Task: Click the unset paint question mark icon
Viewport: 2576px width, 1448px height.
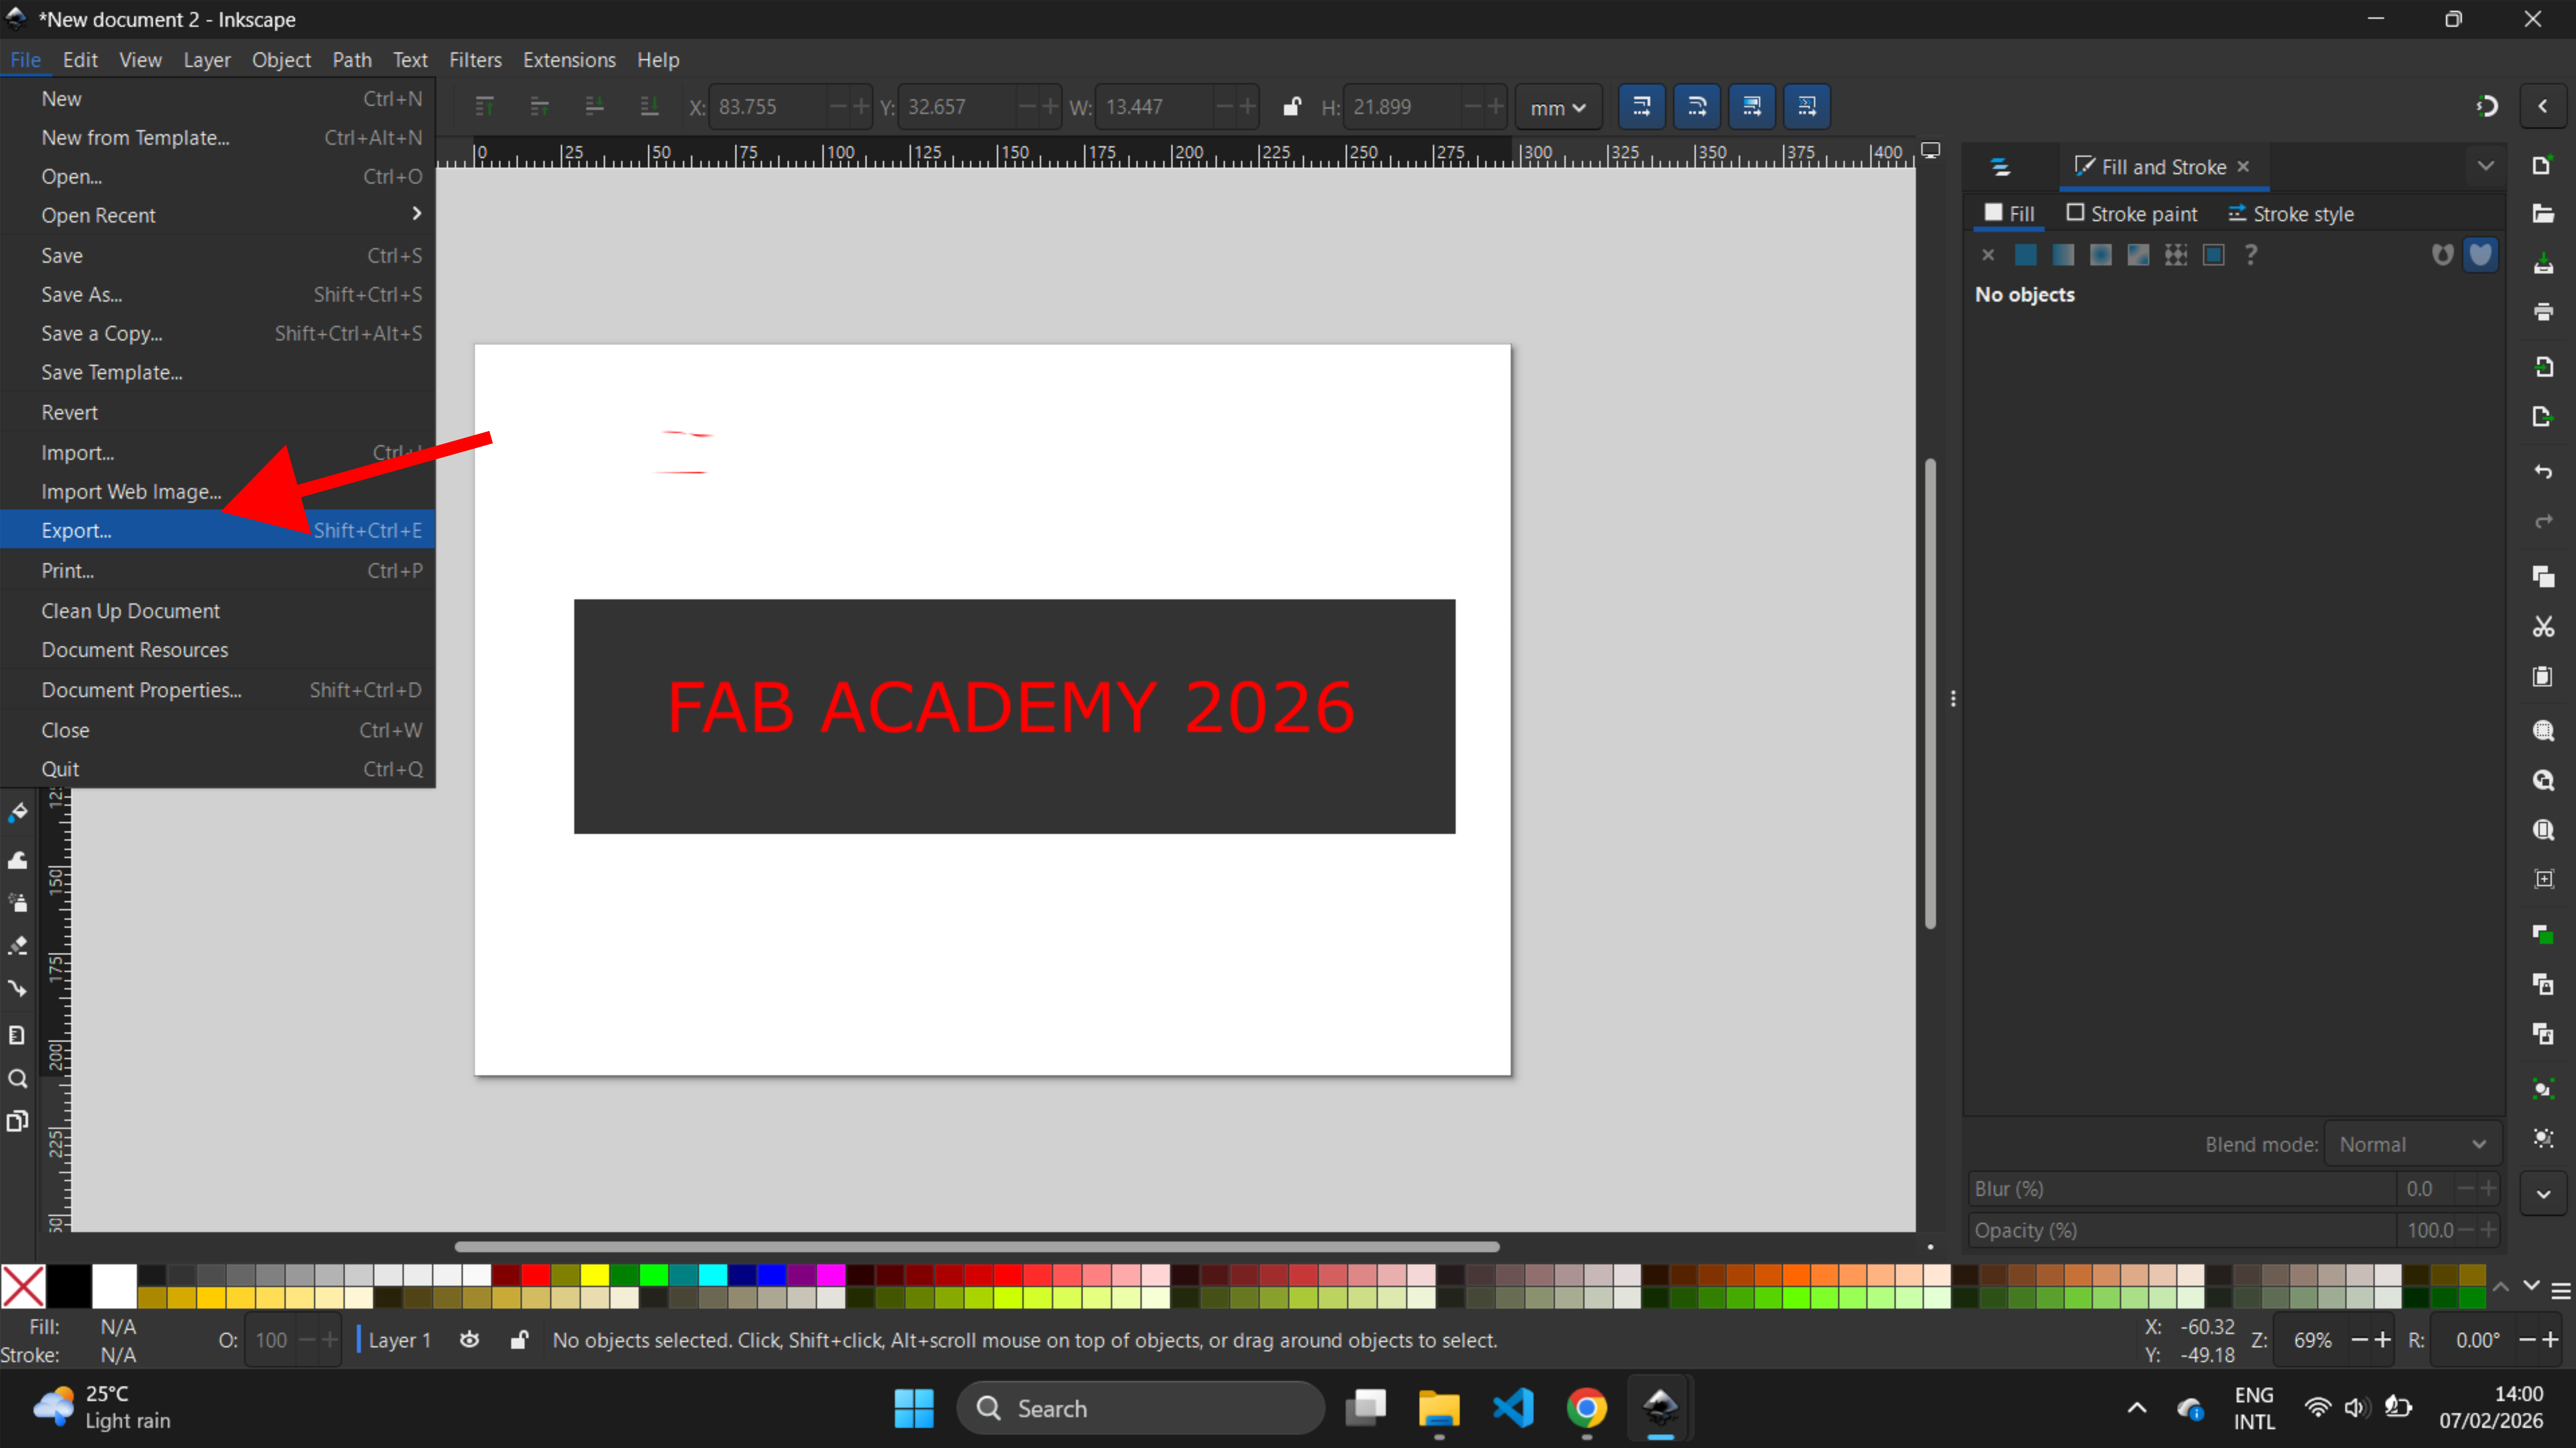Action: (x=2251, y=255)
